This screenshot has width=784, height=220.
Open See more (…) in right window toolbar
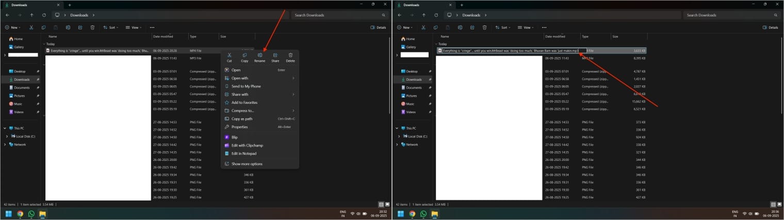click(x=544, y=27)
